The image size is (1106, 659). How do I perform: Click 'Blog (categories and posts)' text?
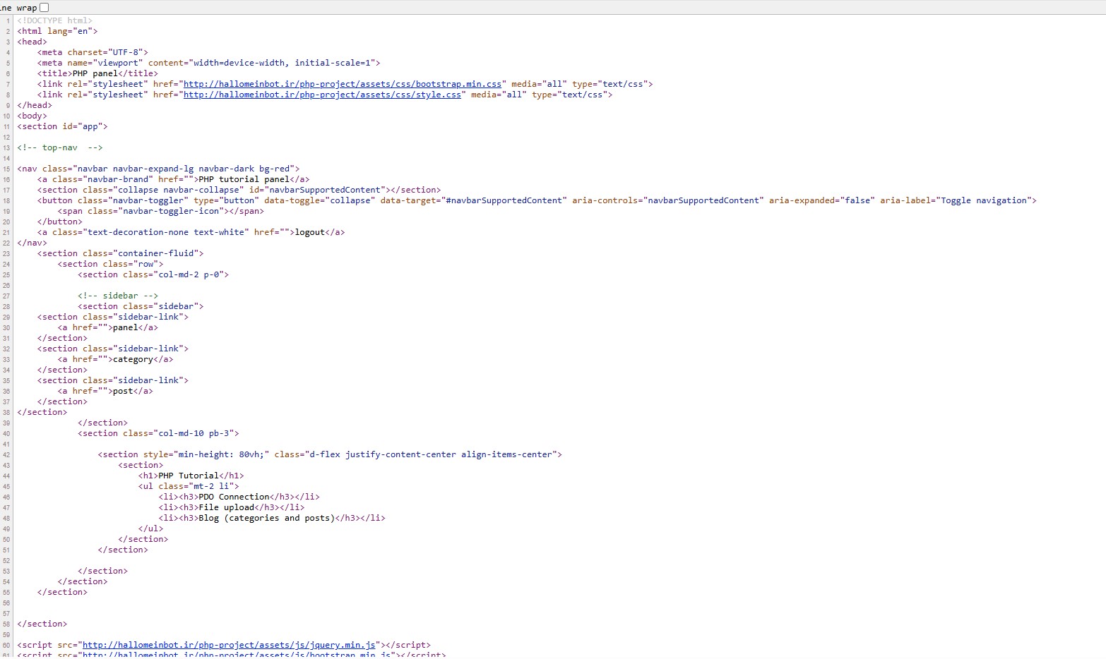(267, 518)
